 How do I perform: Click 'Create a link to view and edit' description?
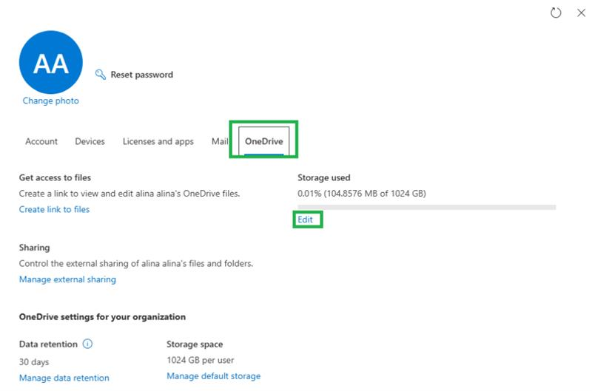[x=129, y=194]
